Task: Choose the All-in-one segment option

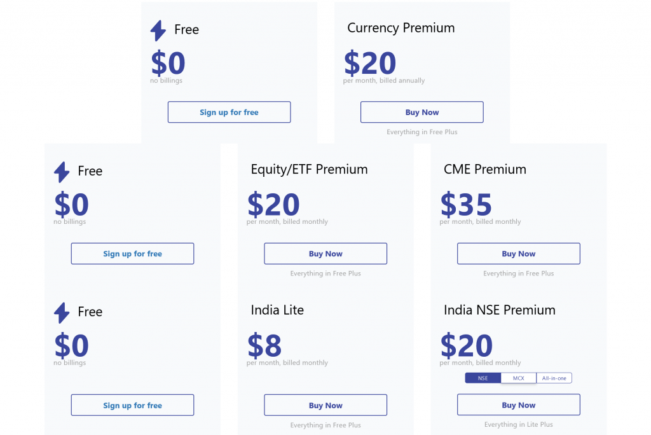Action: click(x=554, y=378)
